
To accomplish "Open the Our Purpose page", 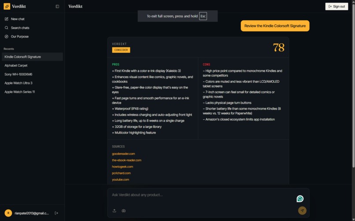I will pyautogui.click(x=32, y=36).
